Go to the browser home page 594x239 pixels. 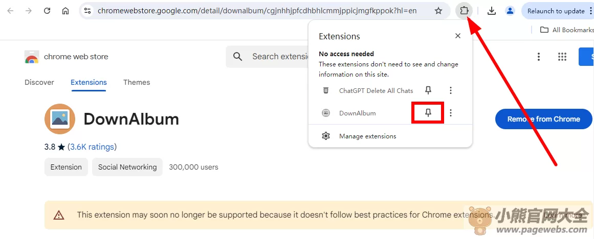tap(65, 11)
